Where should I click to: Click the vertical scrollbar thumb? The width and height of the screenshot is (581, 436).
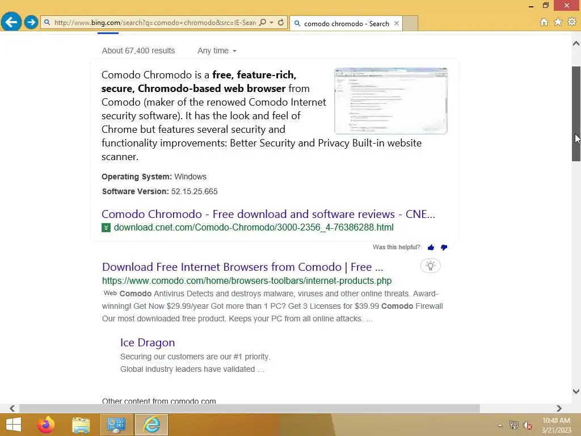pyautogui.click(x=576, y=114)
